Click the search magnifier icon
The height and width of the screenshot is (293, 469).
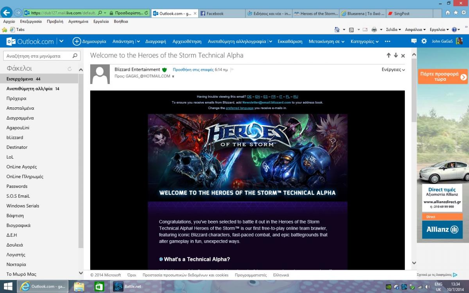pyautogui.click(x=75, y=56)
